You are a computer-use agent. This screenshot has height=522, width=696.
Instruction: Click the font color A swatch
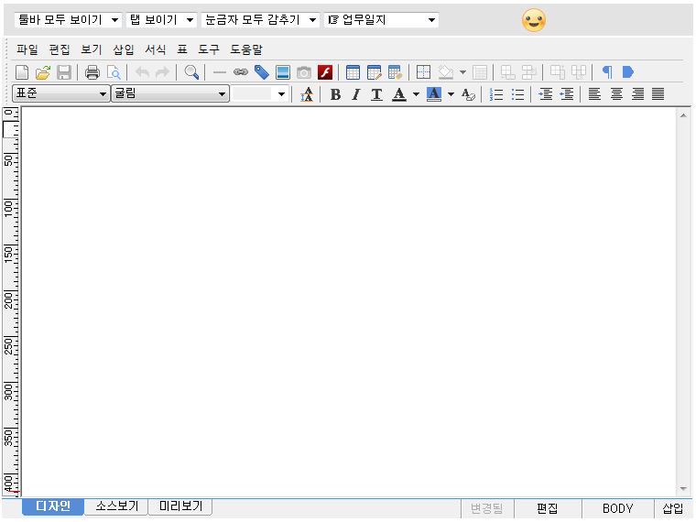click(398, 94)
